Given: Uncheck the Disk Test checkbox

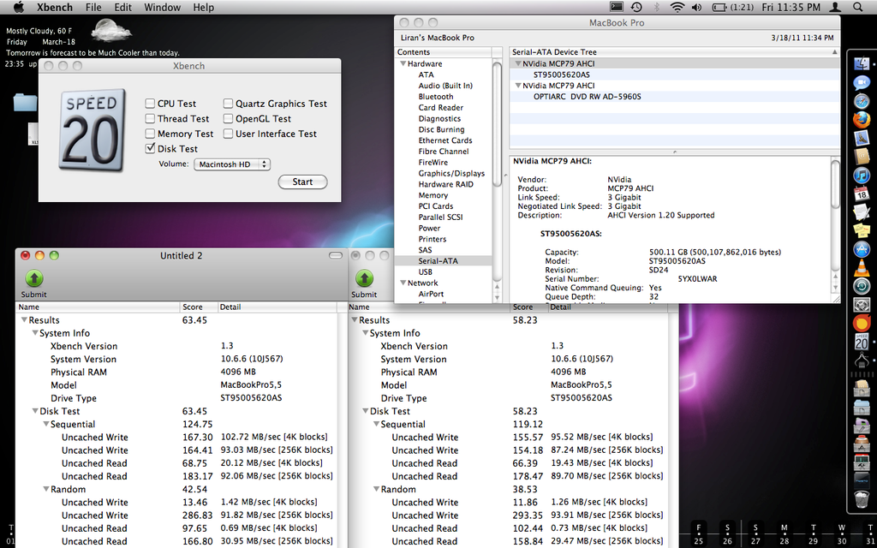Looking at the screenshot, I should [150, 149].
